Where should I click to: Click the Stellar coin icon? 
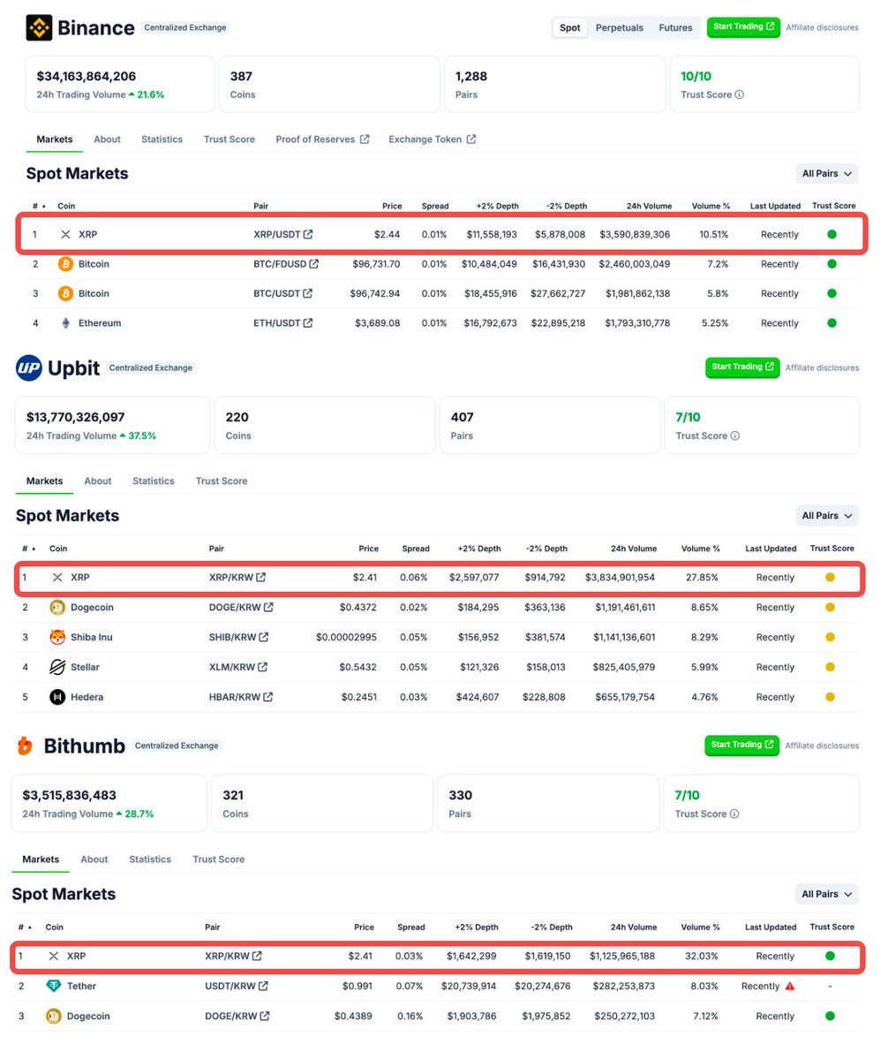click(57, 667)
